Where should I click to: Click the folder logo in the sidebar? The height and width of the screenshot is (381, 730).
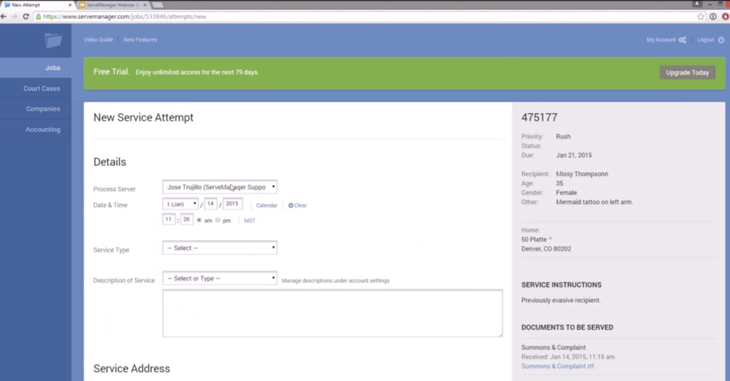(x=54, y=40)
